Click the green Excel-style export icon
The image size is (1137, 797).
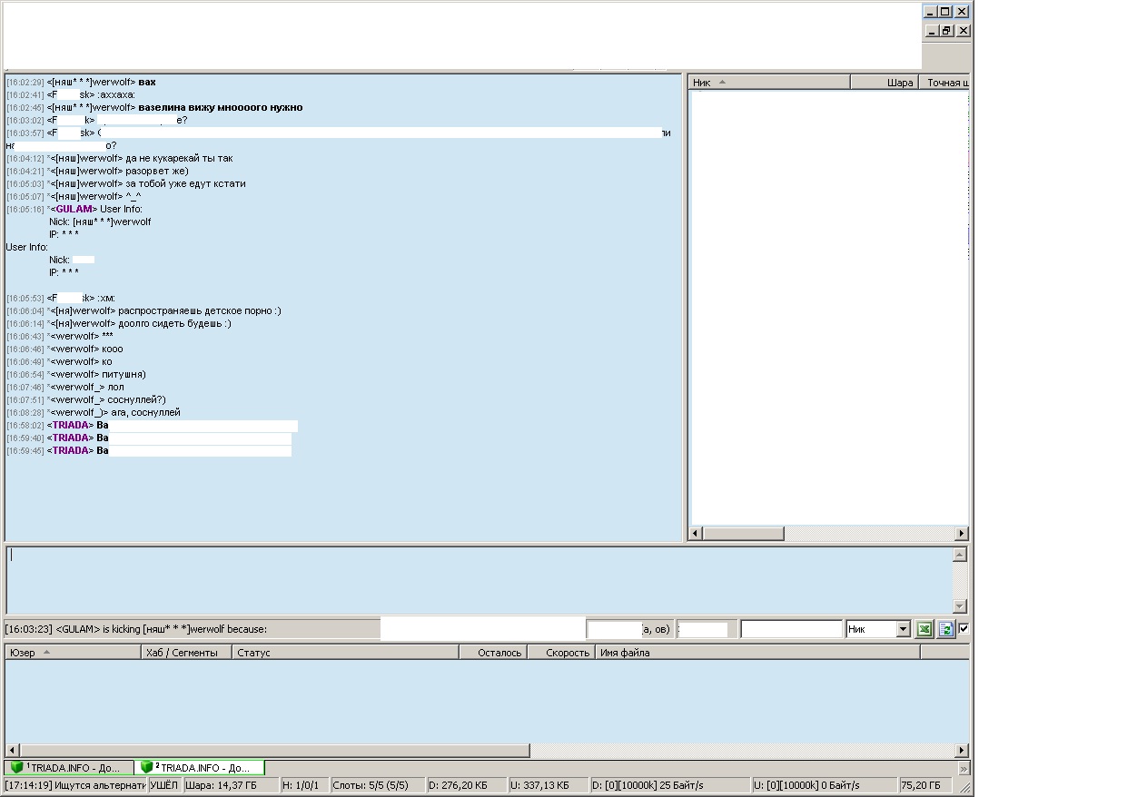(924, 629)
